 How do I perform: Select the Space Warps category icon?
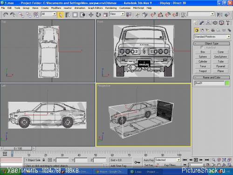(224, 30)
